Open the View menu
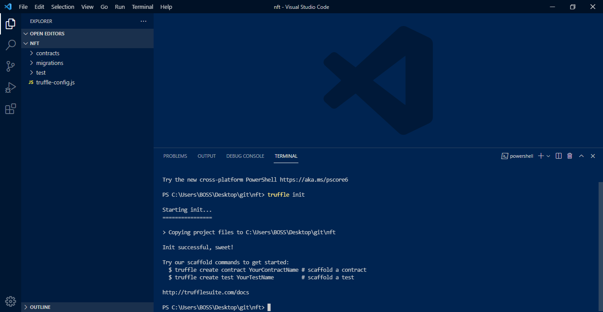The image size is (603, 312). pos(87,7)
